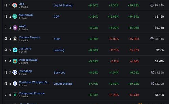The image size is (169, 104).
Task: Open the CDP category link
Action: (57, 16)
